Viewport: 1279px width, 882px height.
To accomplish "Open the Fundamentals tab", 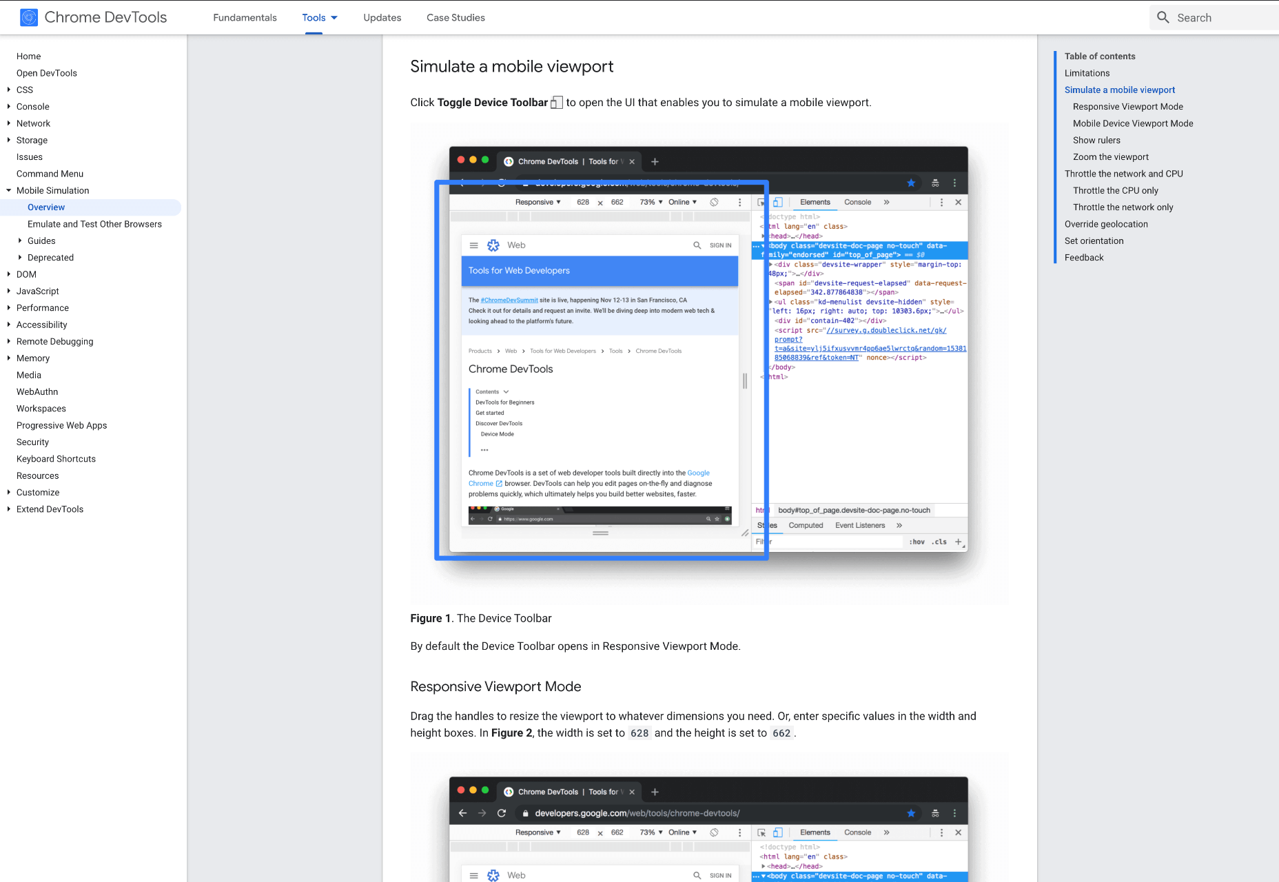I will tap(245, 17).
